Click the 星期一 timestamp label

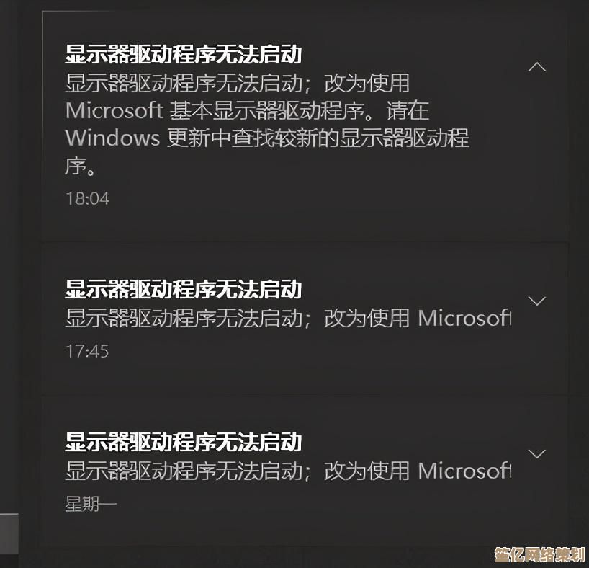(x=91, y=504)
